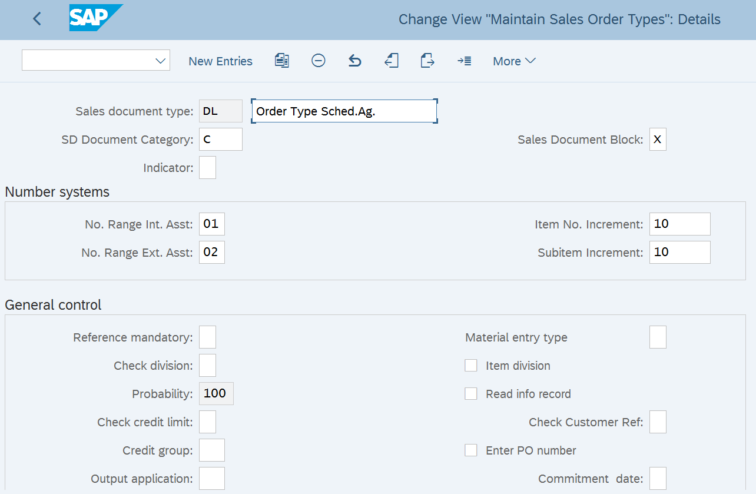The image size is (756, 494).
Task: Click the Sales document type label
Action: point(134,111)
